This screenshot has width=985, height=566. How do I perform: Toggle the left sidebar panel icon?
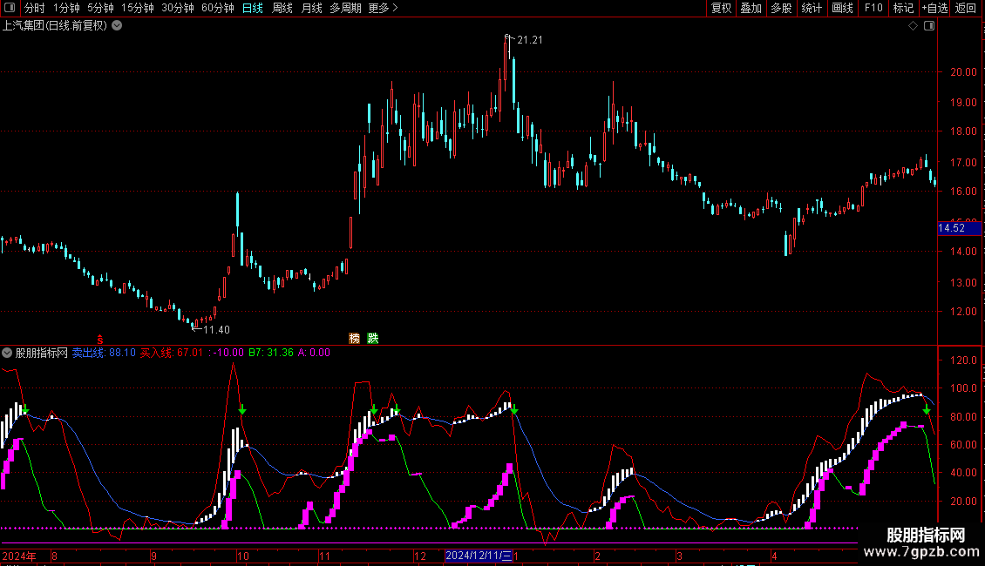point(10,8)
